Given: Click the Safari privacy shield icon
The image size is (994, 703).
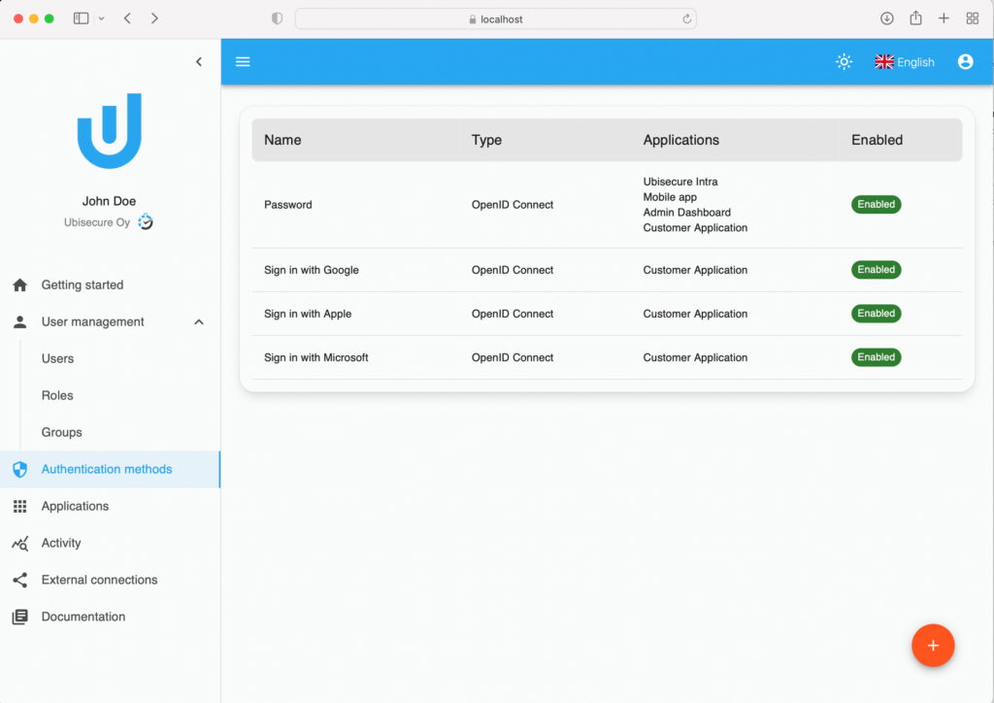Looking at the screenshot, I should tap(277, 18).
